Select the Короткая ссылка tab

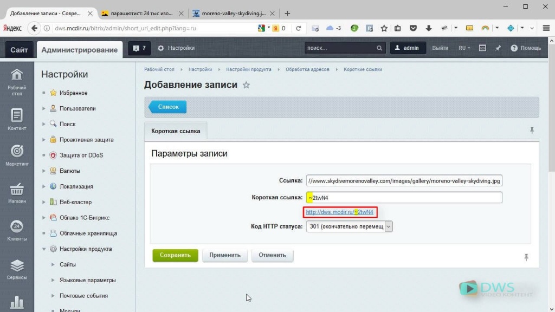click(x=176, y=131)
